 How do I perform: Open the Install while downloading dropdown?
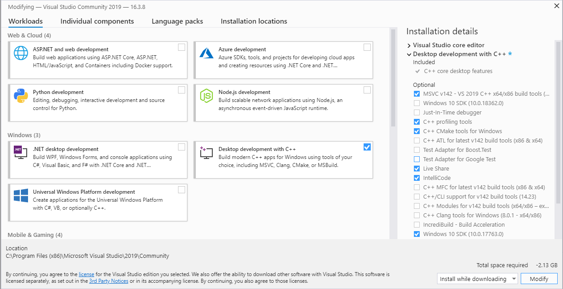[x=477, y=279]
